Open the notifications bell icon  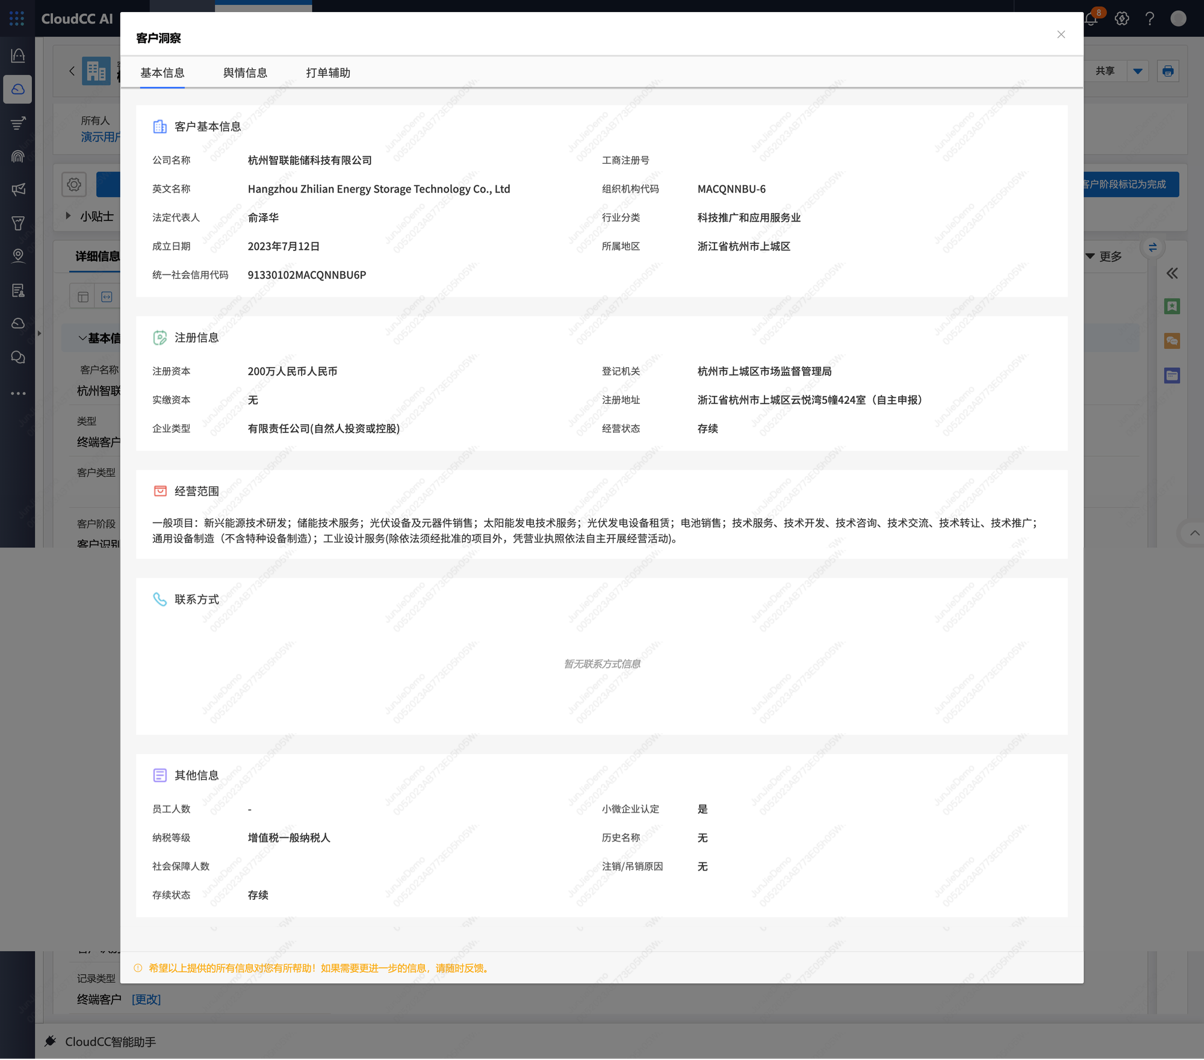[1091, 19]
